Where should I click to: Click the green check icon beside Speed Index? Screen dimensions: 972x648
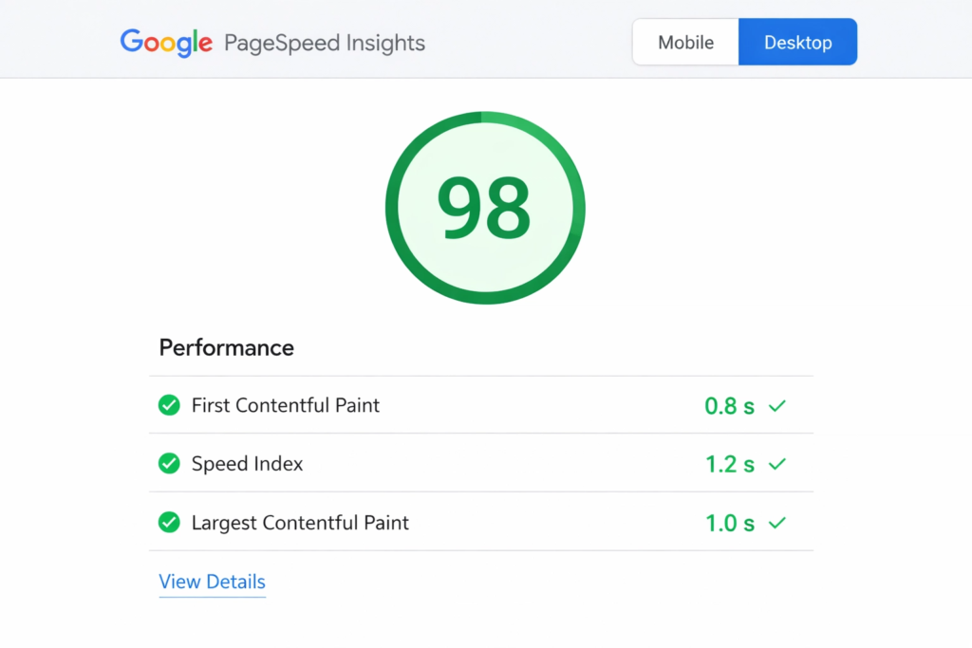click(x=169, y=464)
